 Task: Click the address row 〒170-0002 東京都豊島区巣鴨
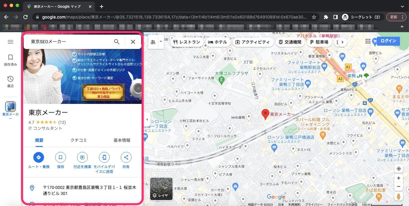(x=82, y=190)
